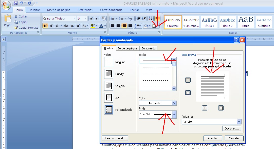Select the Personalizado border setting
This screenshot has height=149, width=274.
[109, 109]
